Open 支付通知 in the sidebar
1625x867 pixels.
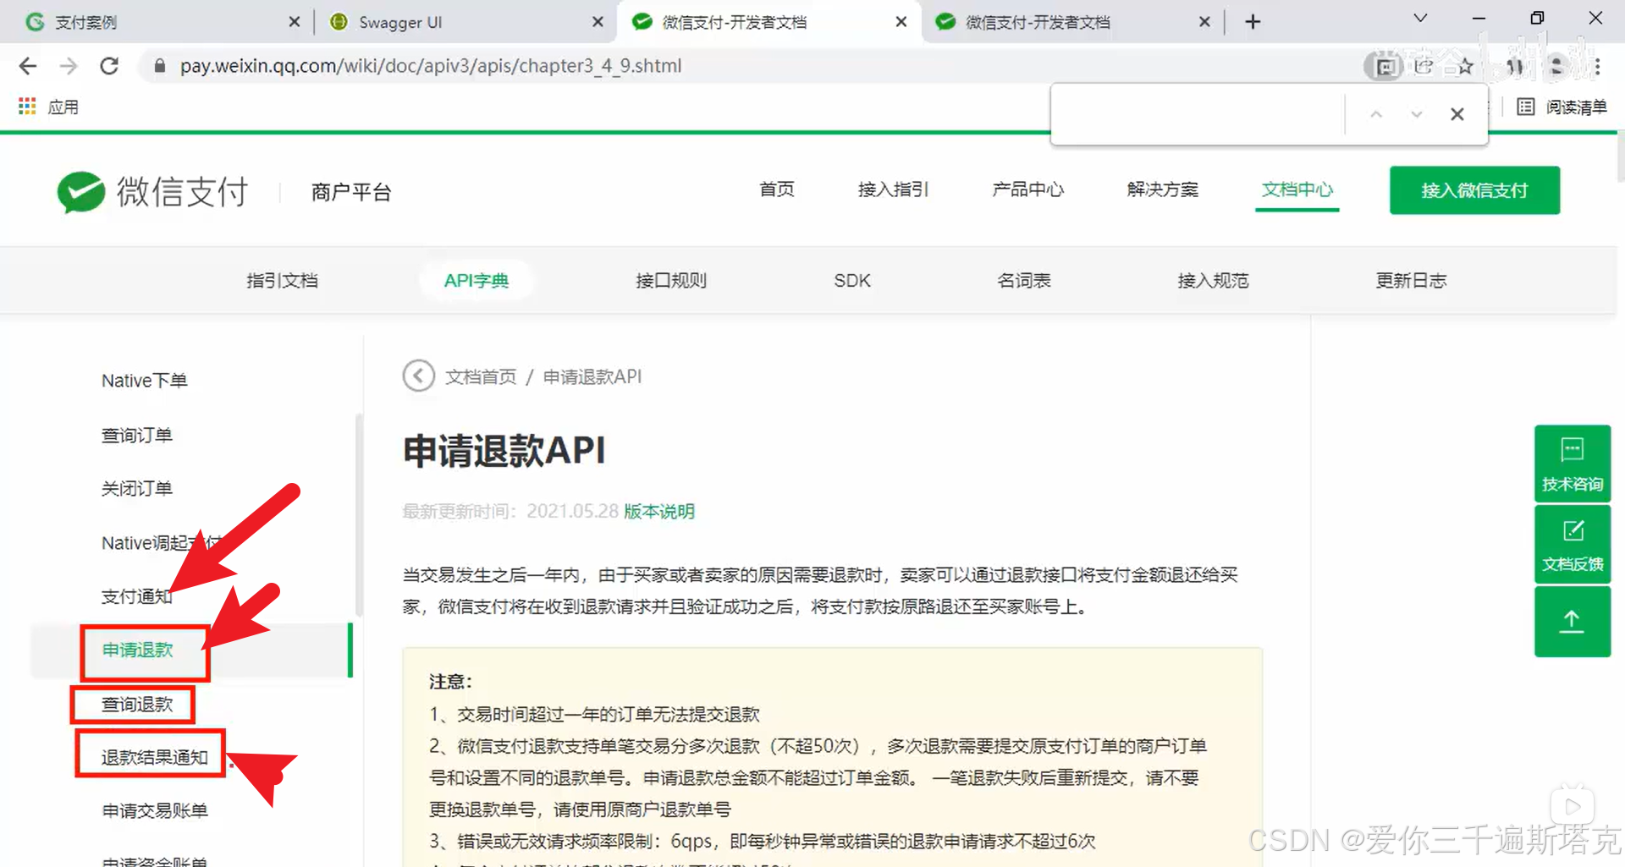click(137, 596)
